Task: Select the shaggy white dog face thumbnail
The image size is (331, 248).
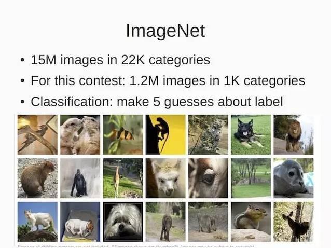Action: click(123, 222)
